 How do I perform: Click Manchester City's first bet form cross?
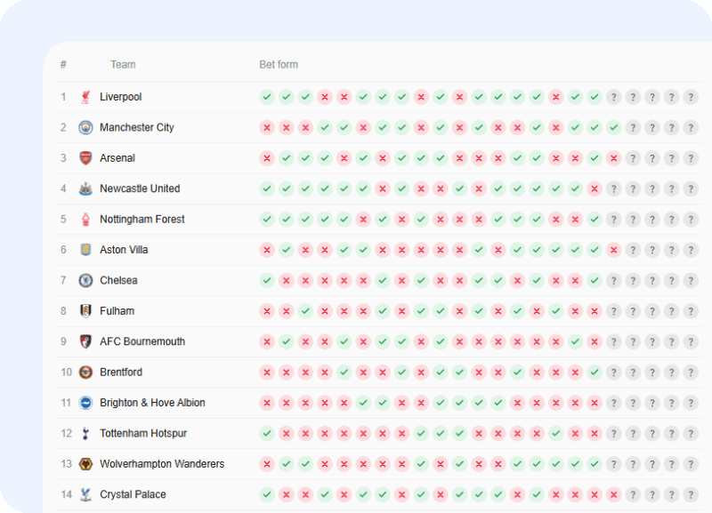tap(267, 127)
